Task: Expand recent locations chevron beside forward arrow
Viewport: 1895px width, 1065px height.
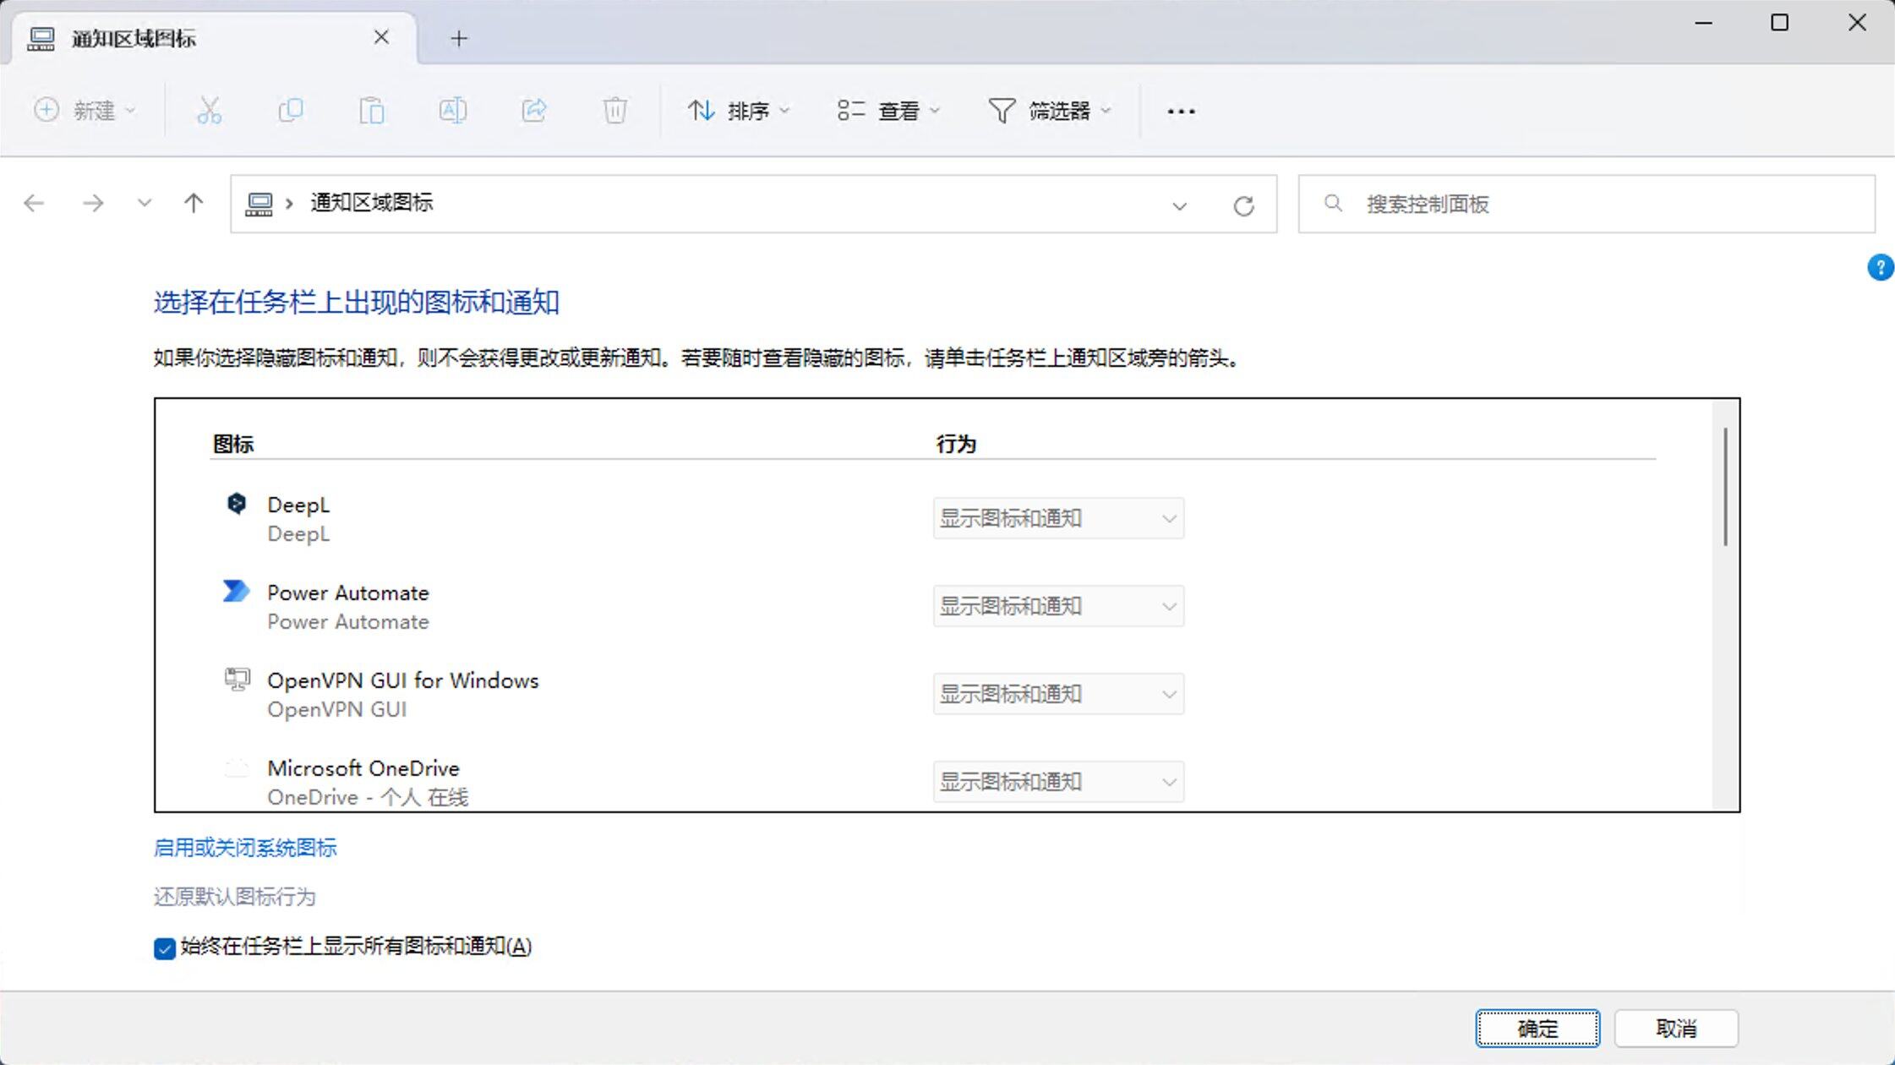Action: tap(145, 203)
